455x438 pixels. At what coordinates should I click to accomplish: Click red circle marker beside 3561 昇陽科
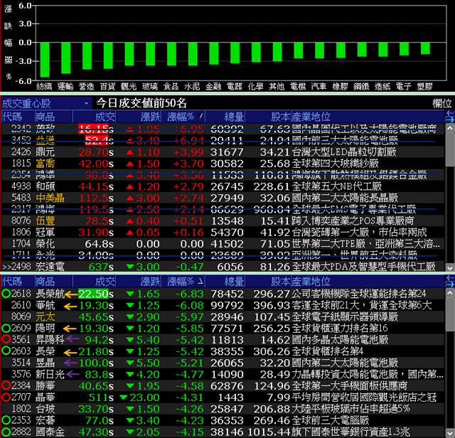(x=6, y=340)
